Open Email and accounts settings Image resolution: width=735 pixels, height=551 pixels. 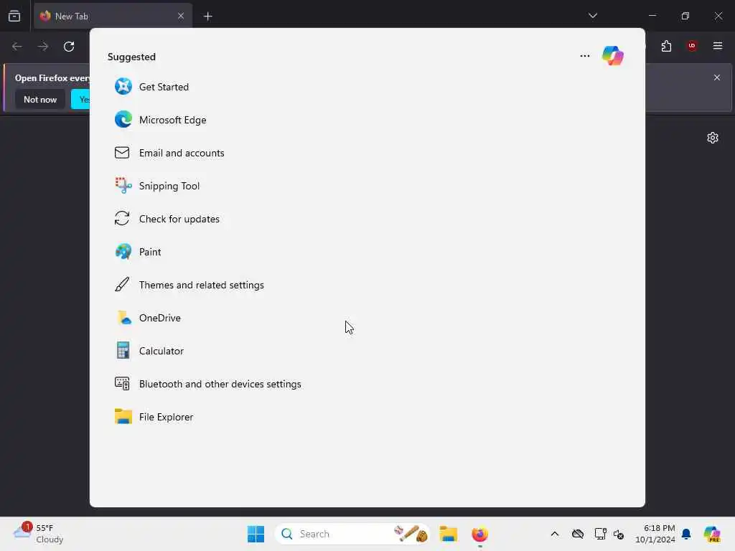(169, 153)
